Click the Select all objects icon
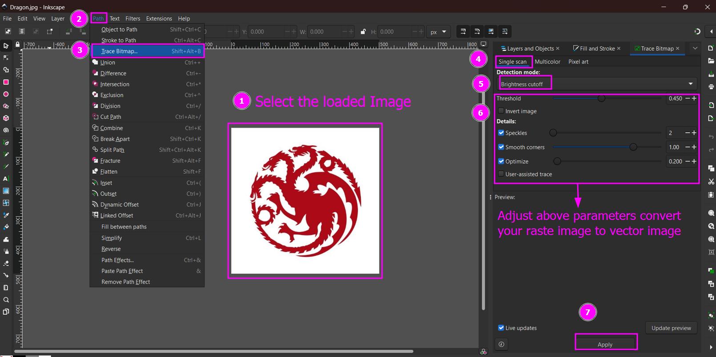The width and height of the screenshot is (716, 357). (x=8, y=32)
